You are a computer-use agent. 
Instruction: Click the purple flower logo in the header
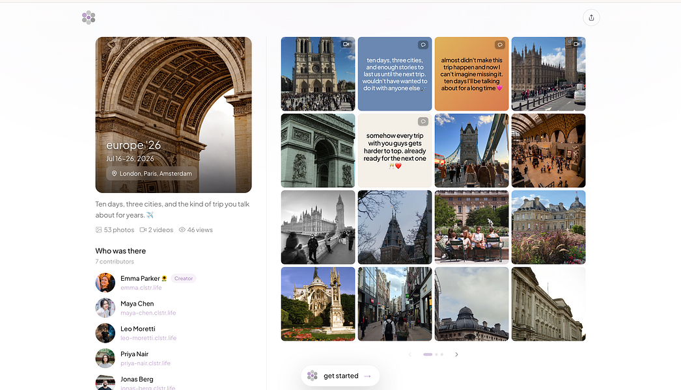[89, 18]
